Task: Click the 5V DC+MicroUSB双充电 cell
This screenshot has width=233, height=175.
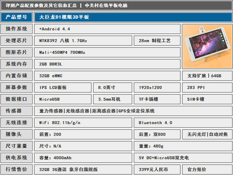Action: [x=183, y=158]
